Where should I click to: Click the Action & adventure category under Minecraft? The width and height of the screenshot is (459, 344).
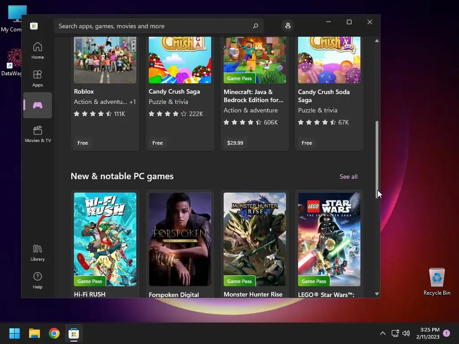(x=251, y=110)
